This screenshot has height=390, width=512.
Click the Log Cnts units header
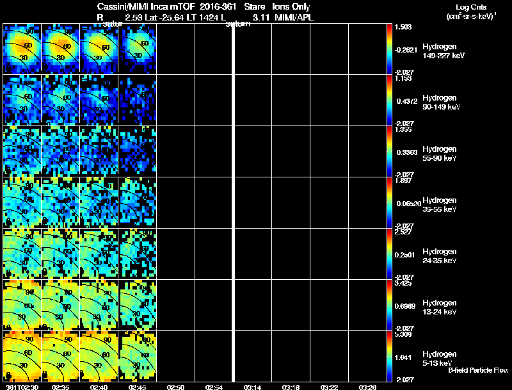coord(471,12)
